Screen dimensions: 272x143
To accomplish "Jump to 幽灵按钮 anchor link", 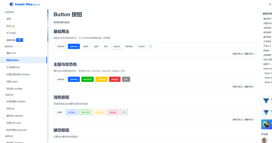I will (267, 37).
